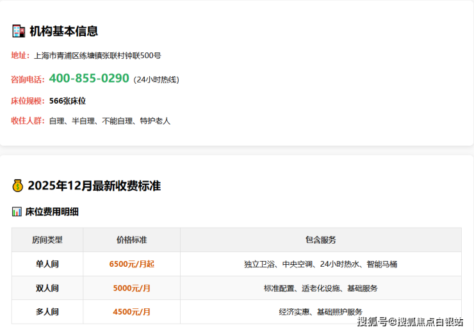This screenshot has width=474, height=332.
Task: Click the 5000元/月 price
Action: [131, 289]
